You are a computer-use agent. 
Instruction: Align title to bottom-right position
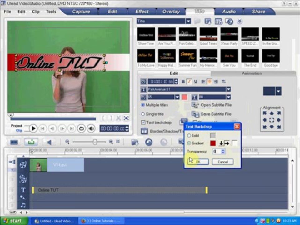[279, 127]
